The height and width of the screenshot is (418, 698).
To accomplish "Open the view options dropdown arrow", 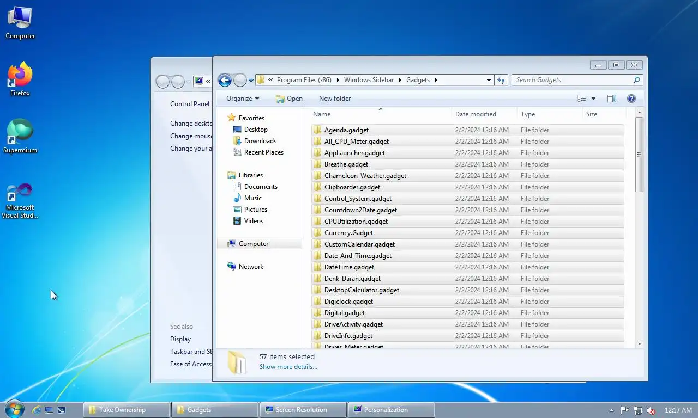I will [x=593, y=99].
